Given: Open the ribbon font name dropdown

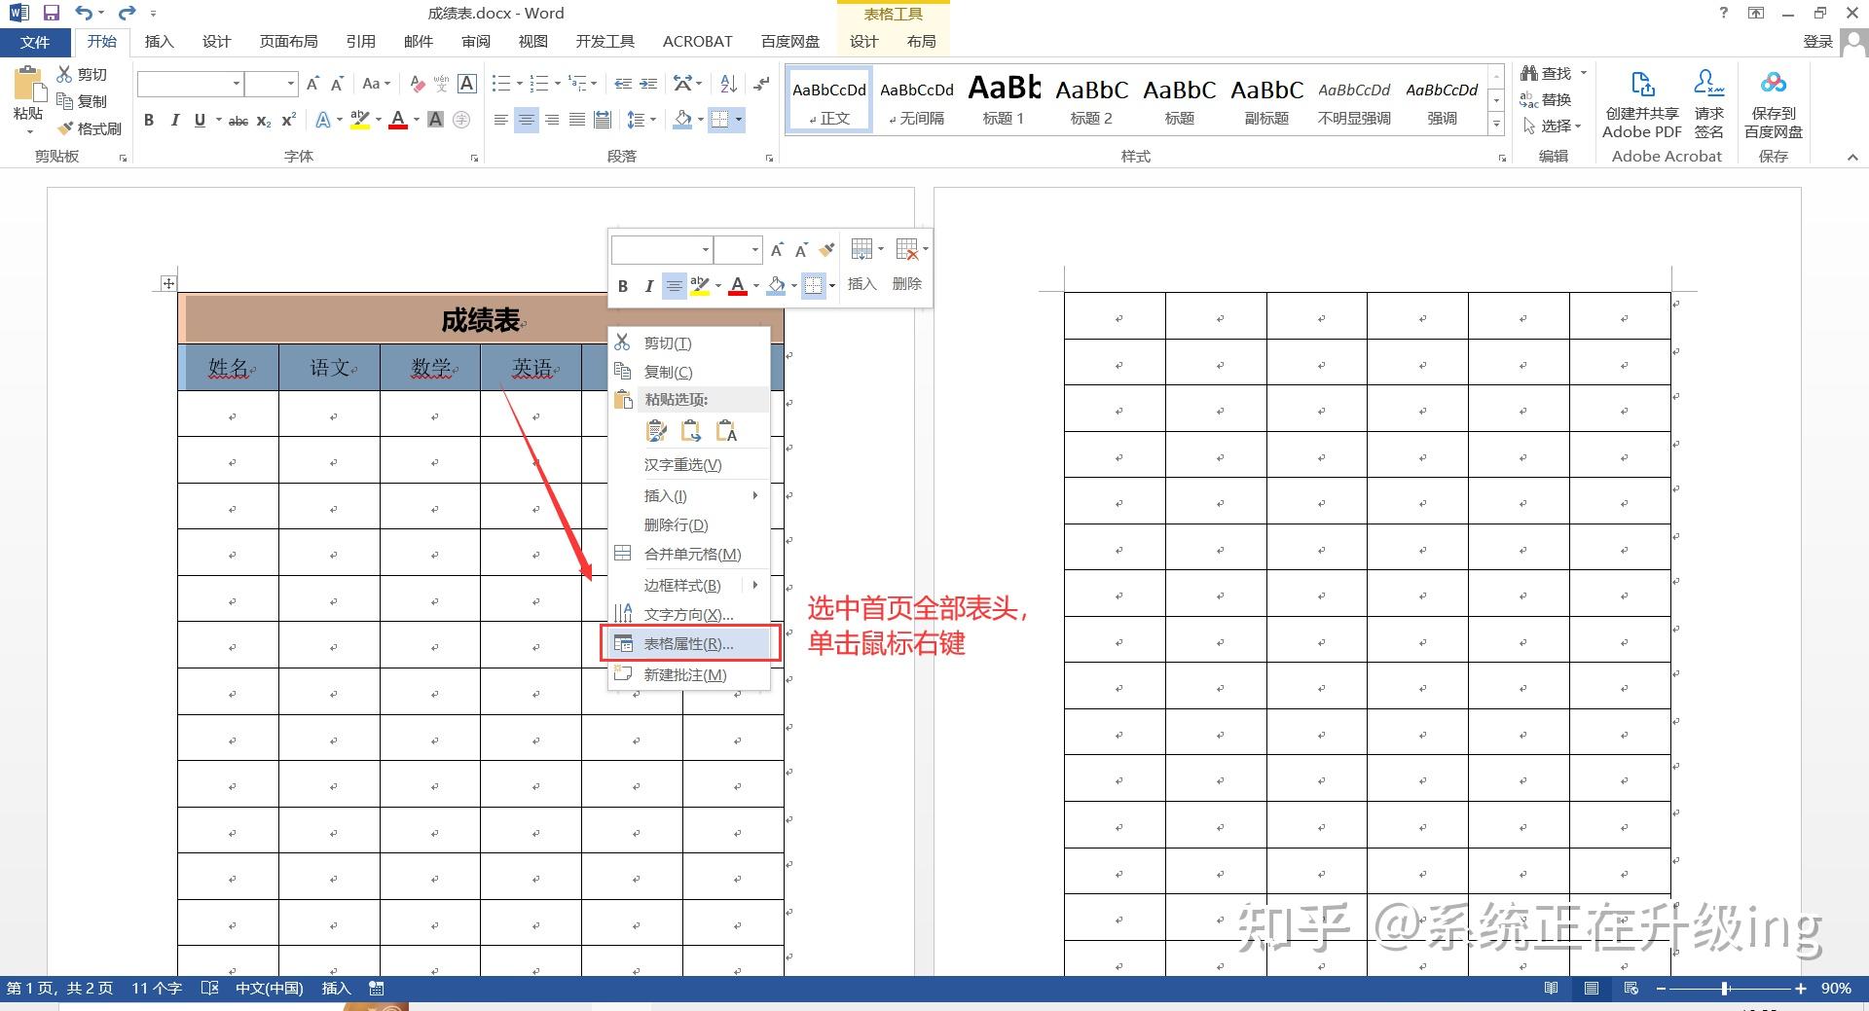Looking at the screenshot, I should tap(237, 84).
